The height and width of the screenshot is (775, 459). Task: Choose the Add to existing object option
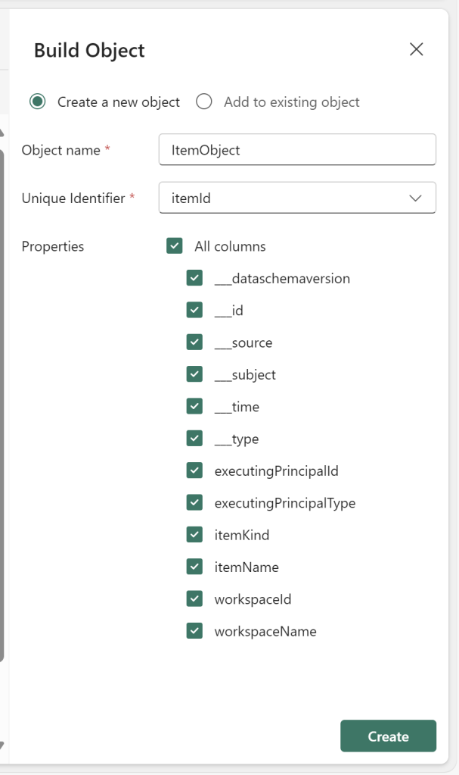point(204,102)
